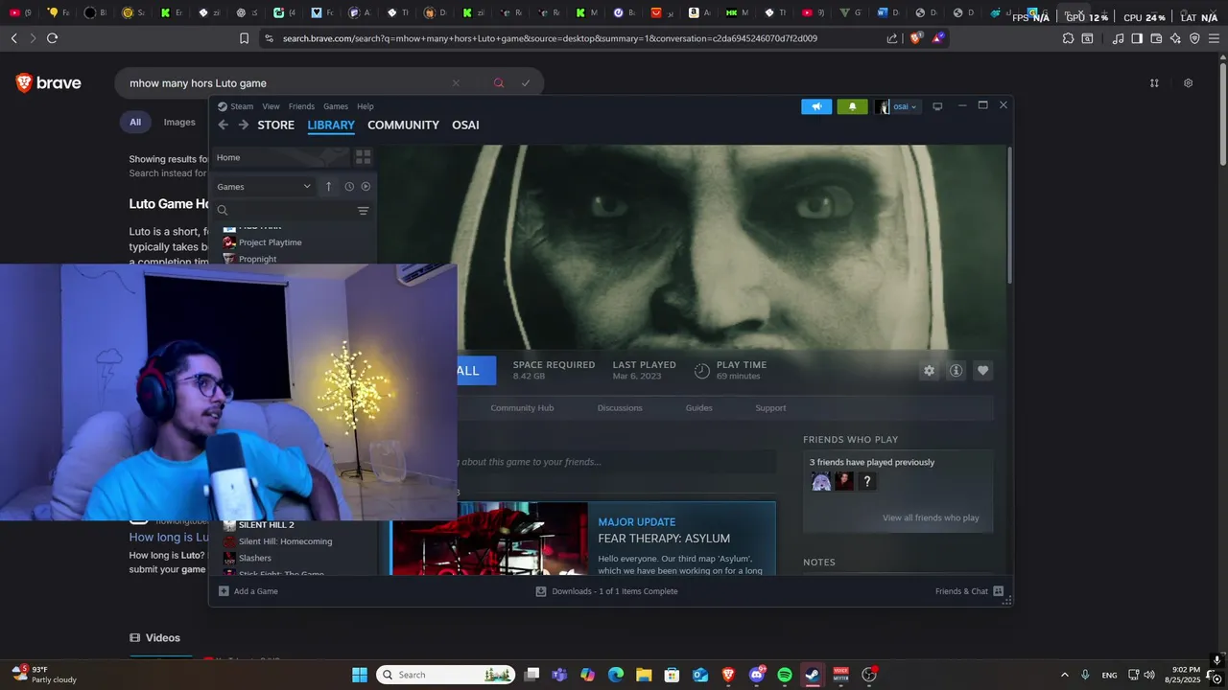Open Discord from the taskbar

click(756, 675)
